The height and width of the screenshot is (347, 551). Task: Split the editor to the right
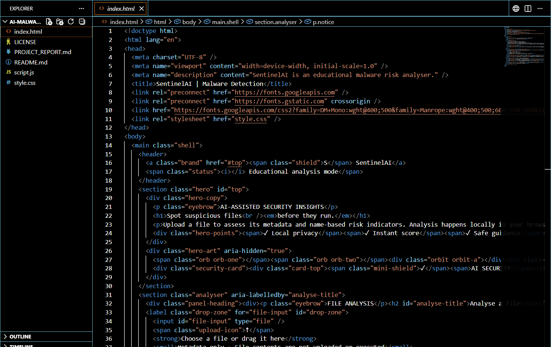coord(528,9)
